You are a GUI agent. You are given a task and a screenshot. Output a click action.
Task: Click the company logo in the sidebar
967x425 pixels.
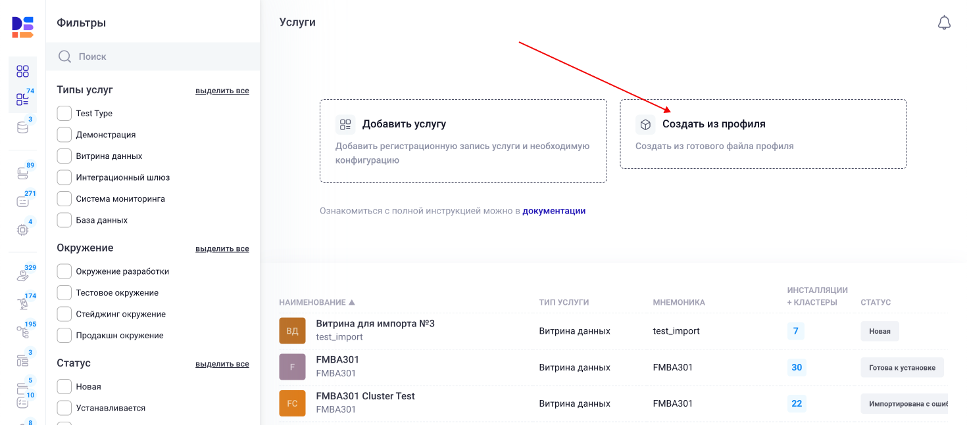click(22, 27)
